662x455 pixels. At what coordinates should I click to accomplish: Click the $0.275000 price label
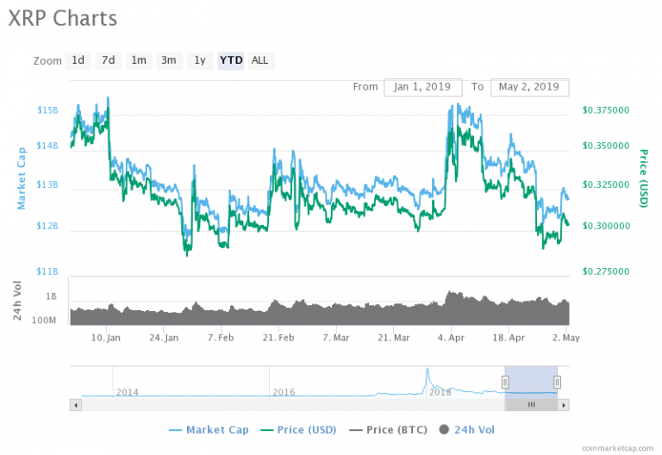click(x=606, y=271)
